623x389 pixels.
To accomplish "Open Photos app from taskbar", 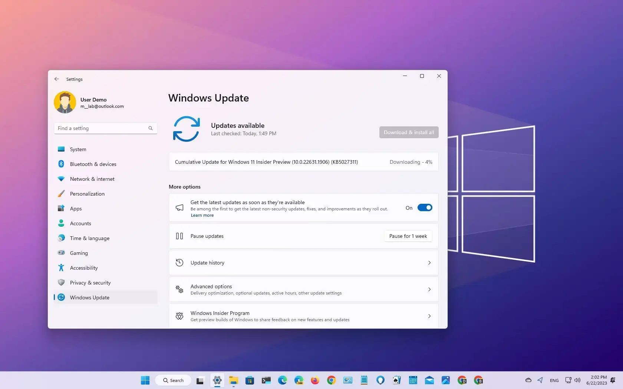I will [x=446, y=380].
